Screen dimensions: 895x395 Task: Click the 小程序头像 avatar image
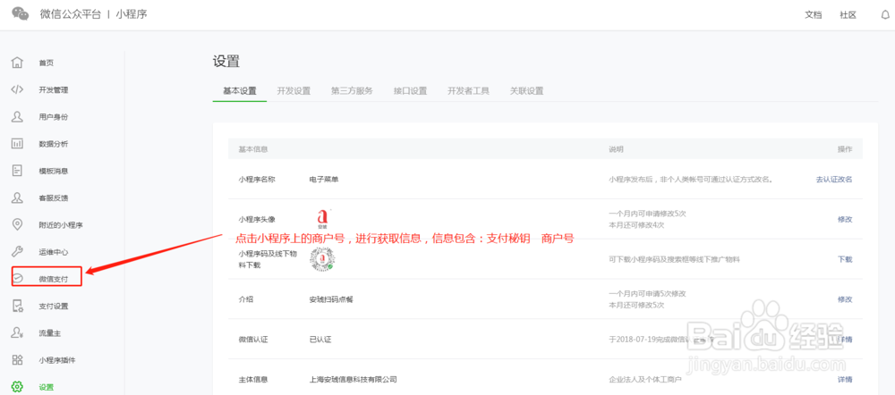pos(323,218)
